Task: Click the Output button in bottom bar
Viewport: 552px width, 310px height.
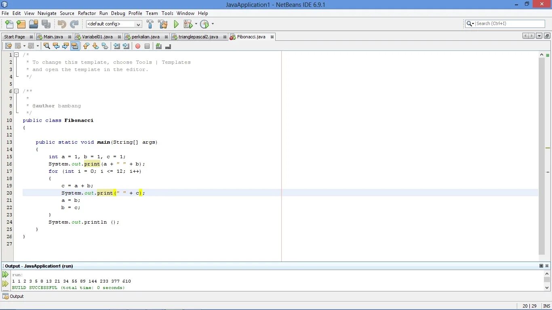Action: pyautogui.click(x=13, y=296)
